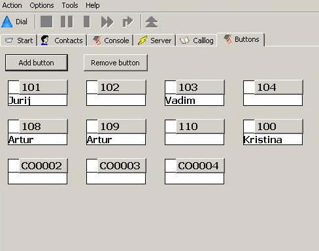This screenshot has height=251, width=319.
Task: Click the 101 extension button
Action: tap(43, 87)
